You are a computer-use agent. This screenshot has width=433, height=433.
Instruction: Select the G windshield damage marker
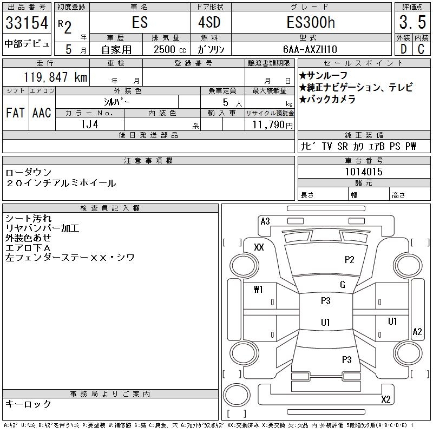[x=343, y=285]
